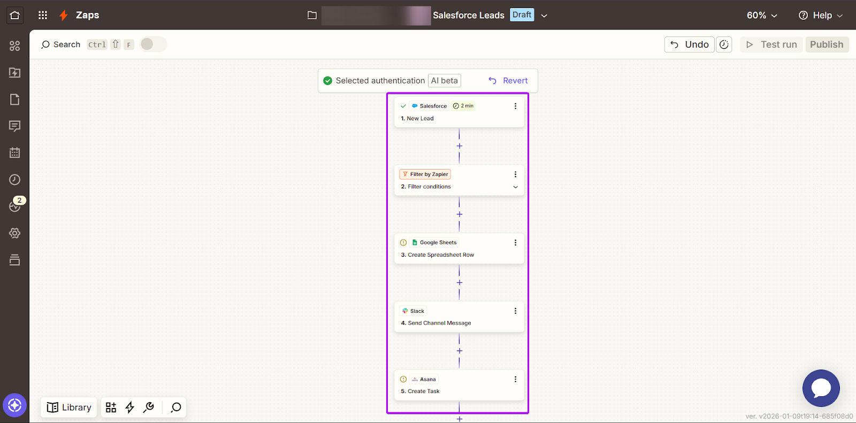
Task: Click the Salesforce step checkmark status
Action: 403,106
